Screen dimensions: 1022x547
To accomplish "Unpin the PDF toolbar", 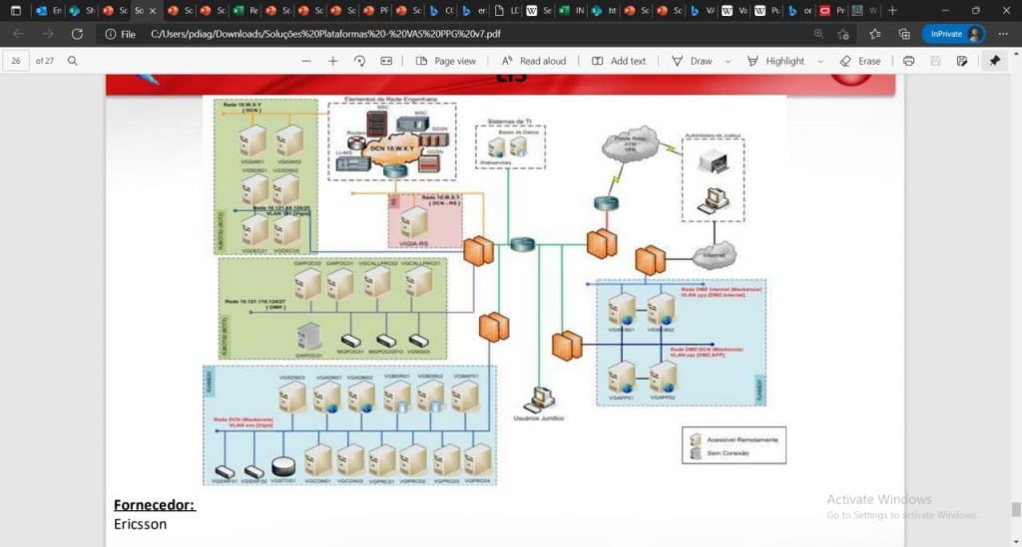I will pos(995,61).
